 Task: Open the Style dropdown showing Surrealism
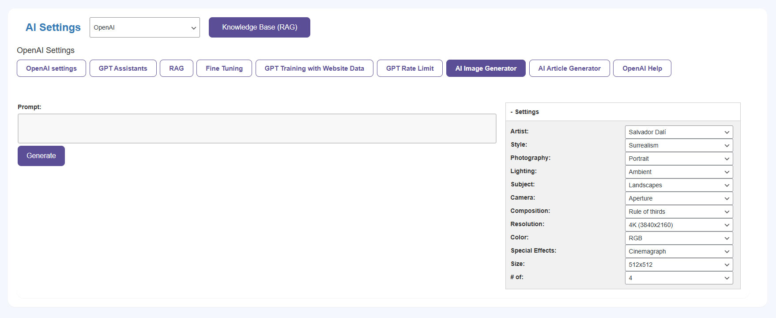tap(678, 145)
